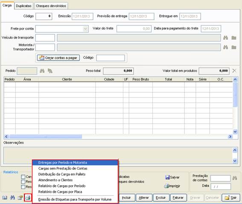Toggle the second checkbox under Relatórios

point(23,182)
